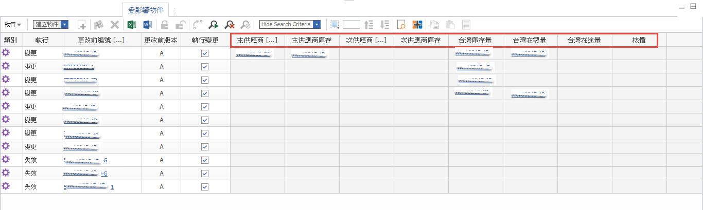The image size is (703, 210).
Task: Select the 受影響物件 tab
Action: pos(146,10)
